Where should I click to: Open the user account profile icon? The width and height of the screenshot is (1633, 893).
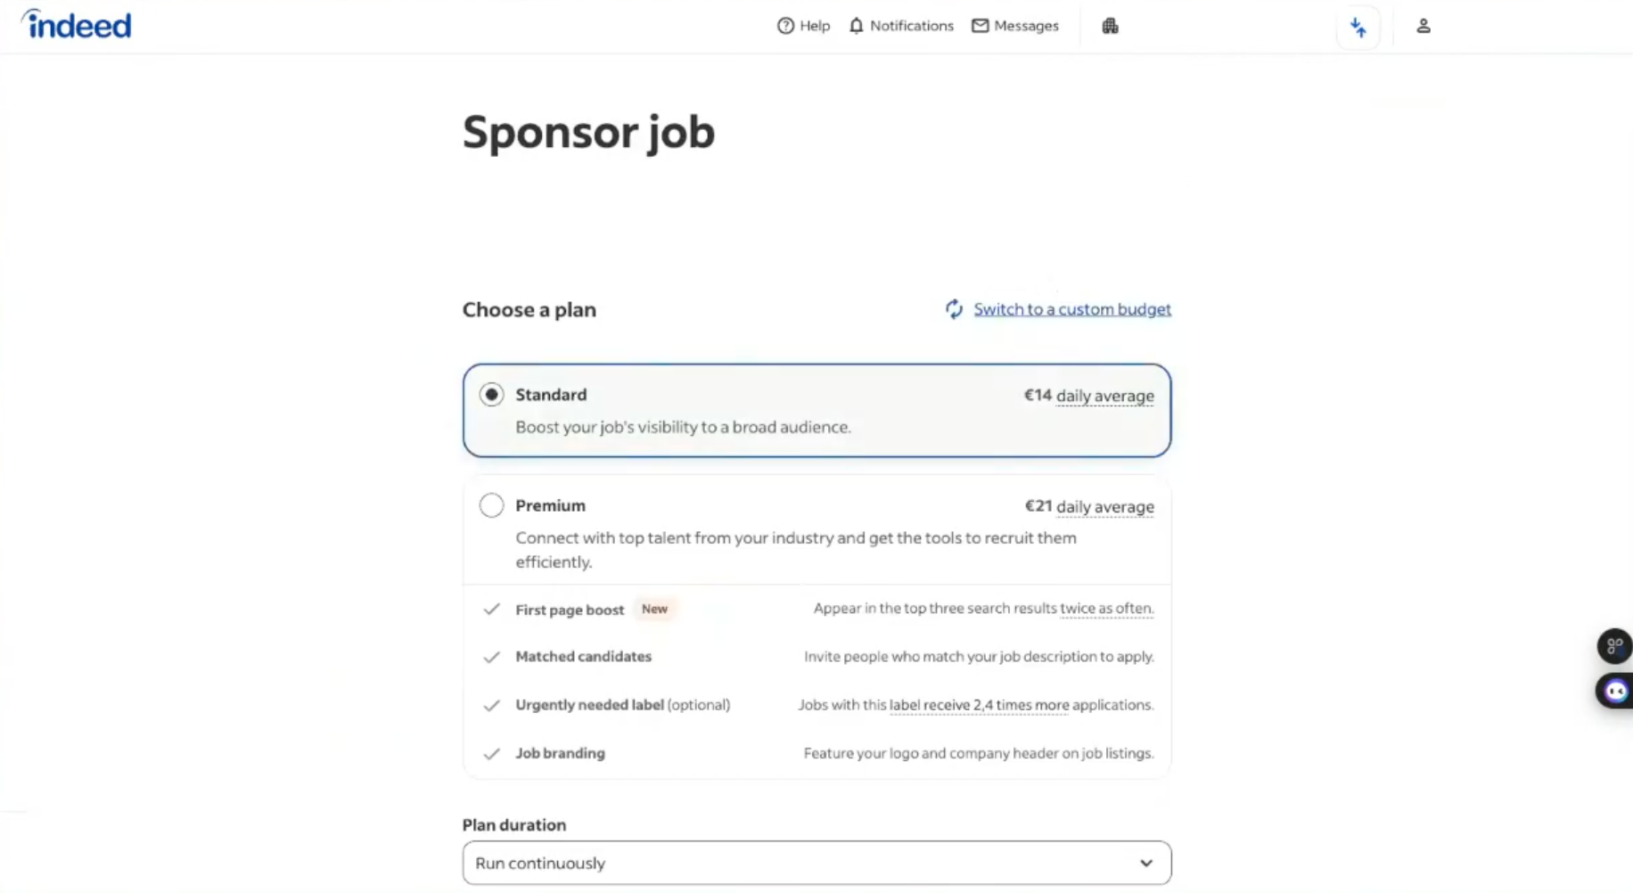tap(1423, 26)
